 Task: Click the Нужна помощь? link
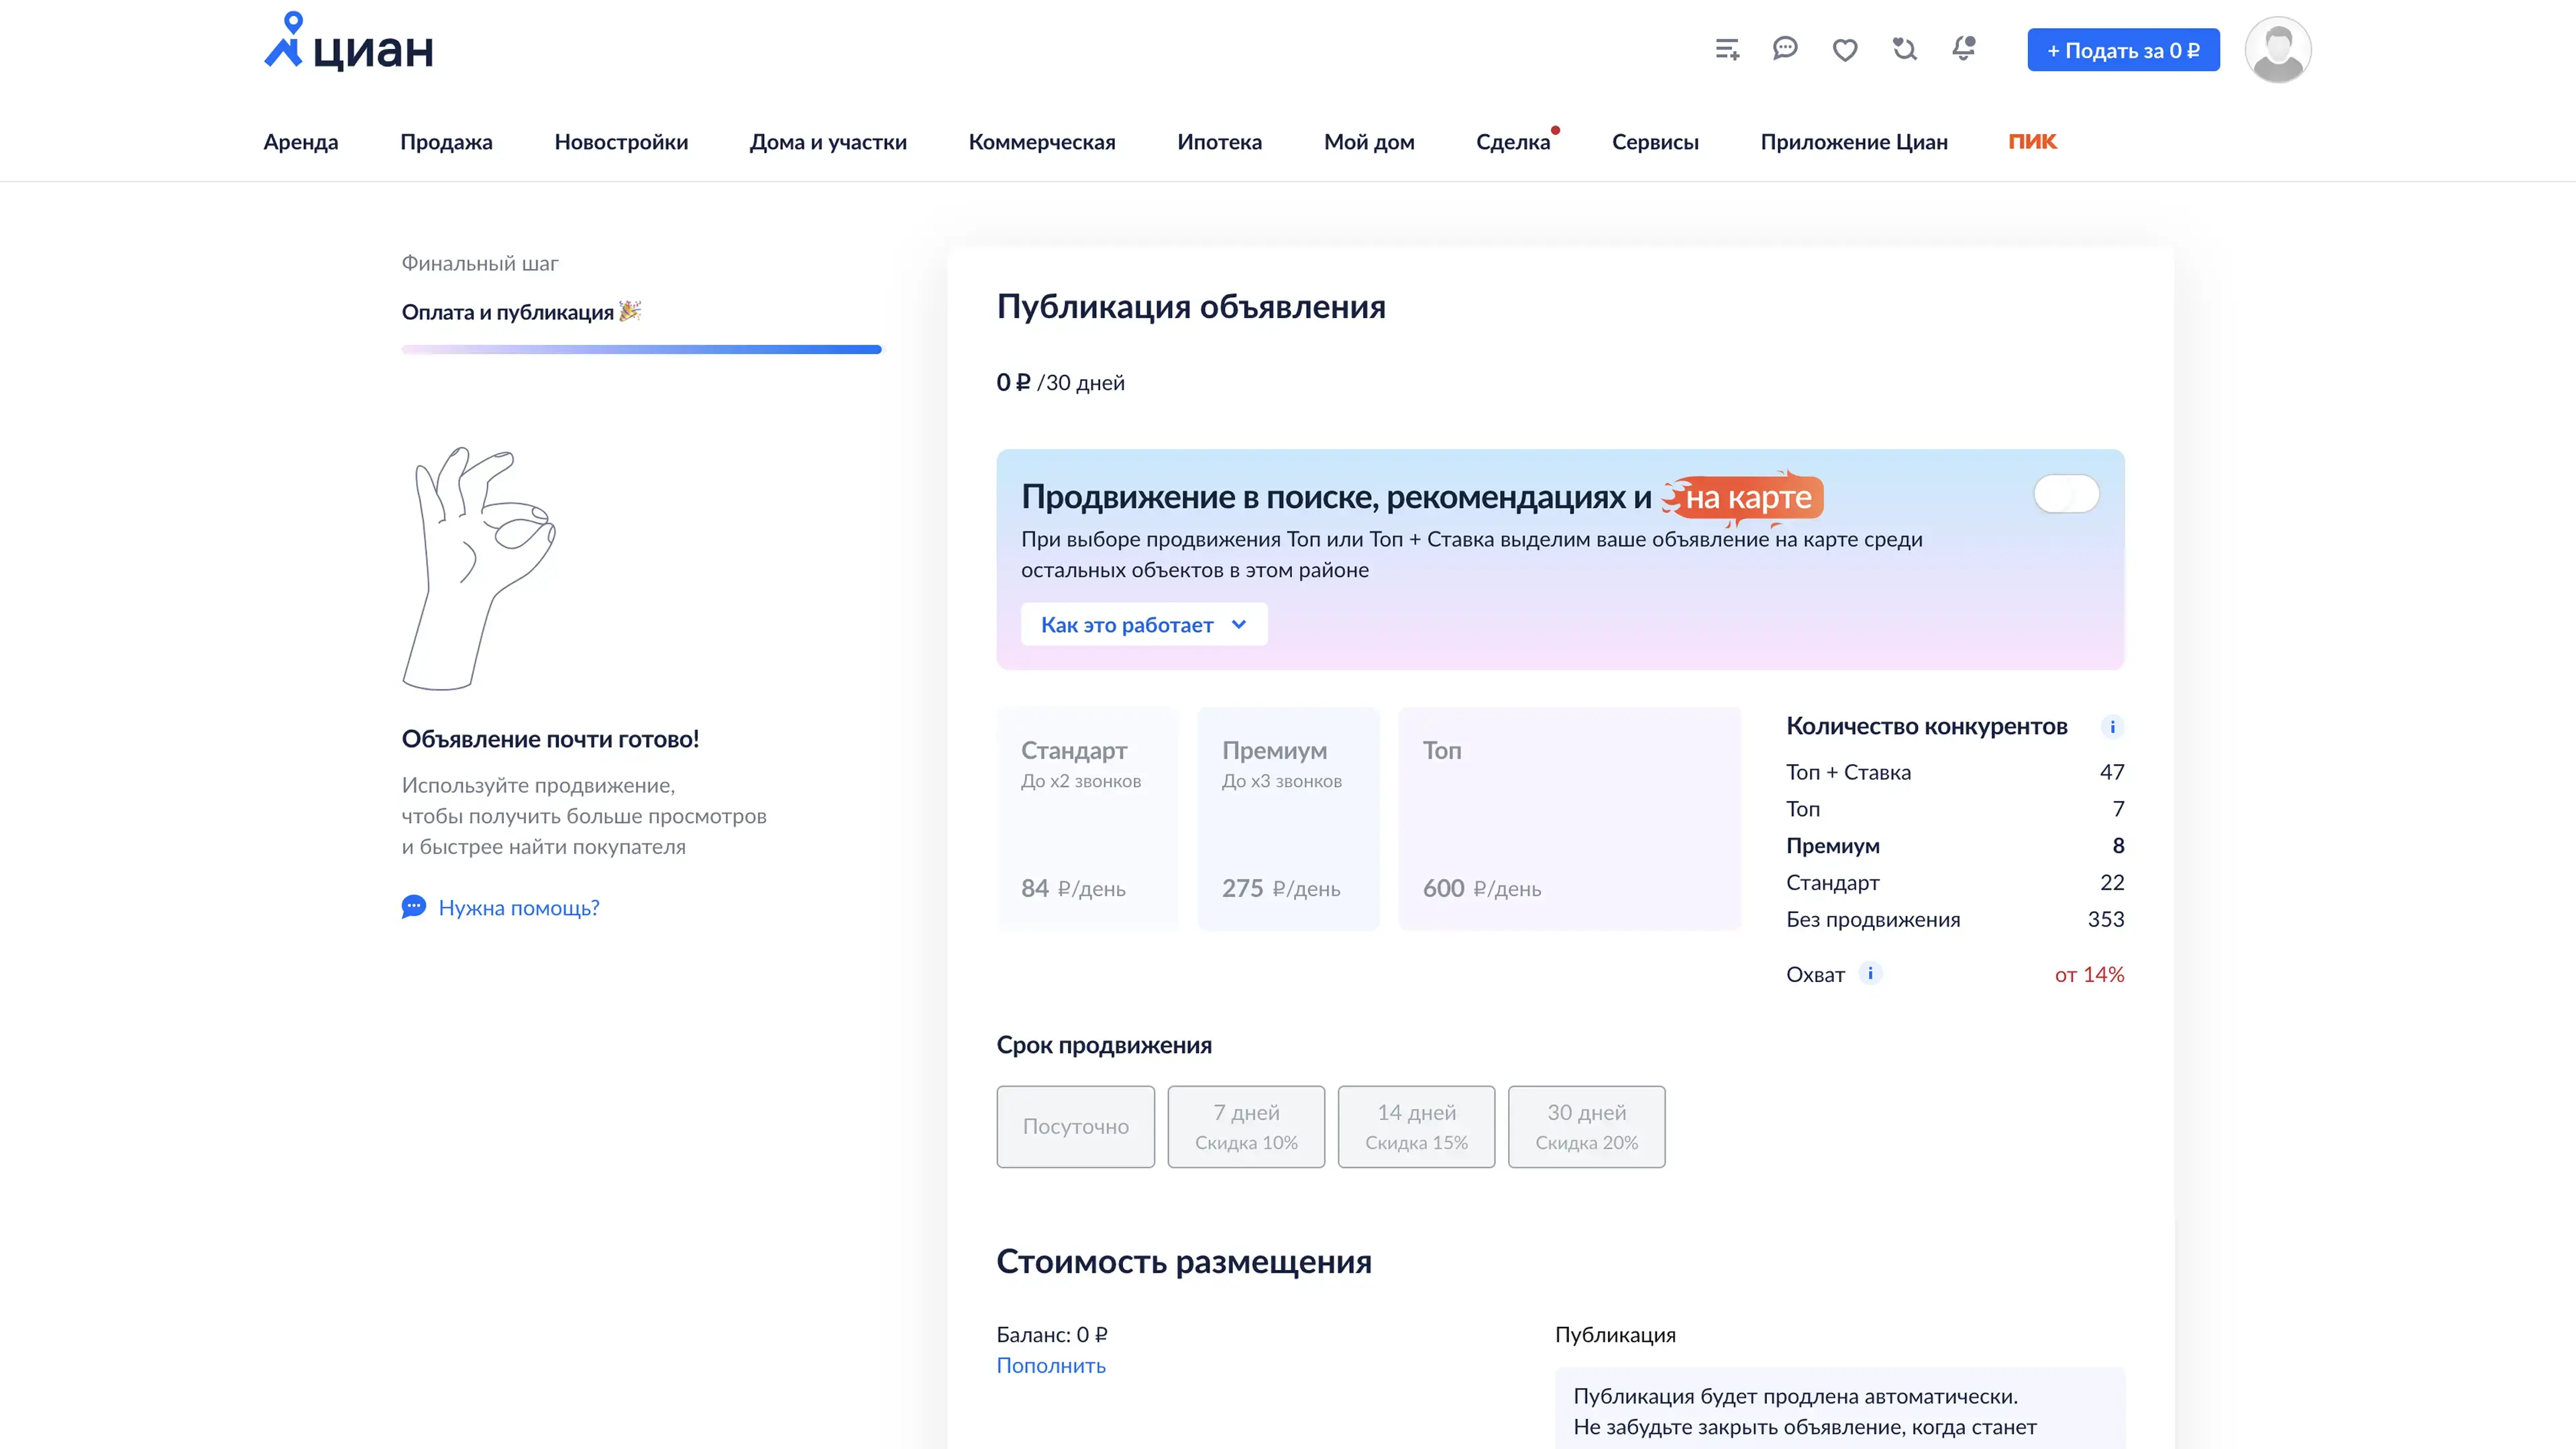coord(518,908)
